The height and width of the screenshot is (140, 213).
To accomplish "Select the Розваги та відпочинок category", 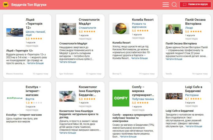I will 139,25.
